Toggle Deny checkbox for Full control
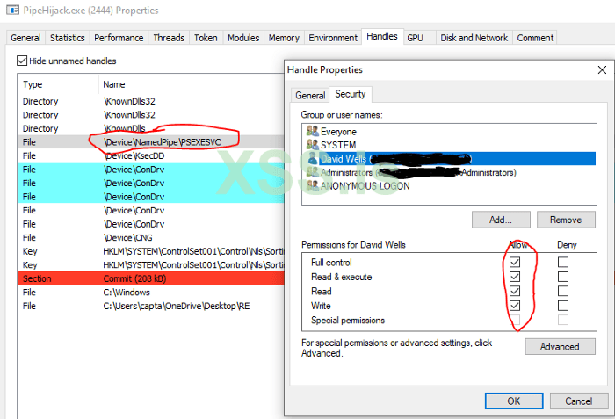615x419 pixels. click(x=563, y=262)
